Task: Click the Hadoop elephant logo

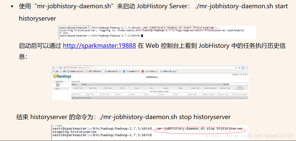Action: tap(62, 76)
